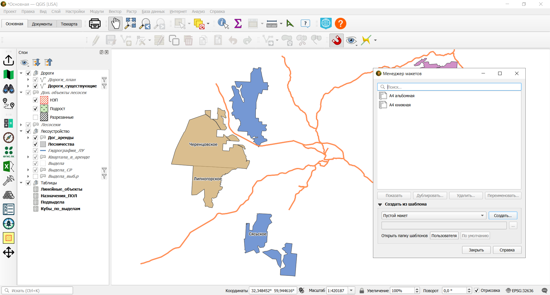Image resolution: width=550 pixels, height=295 pixels.
Task: Click the orange question mark help icon
Action: (x=341, y=24)
